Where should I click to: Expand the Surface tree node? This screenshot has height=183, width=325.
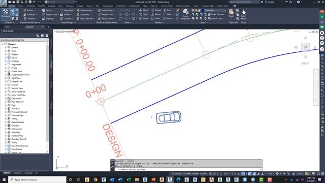tap(6, 54)
